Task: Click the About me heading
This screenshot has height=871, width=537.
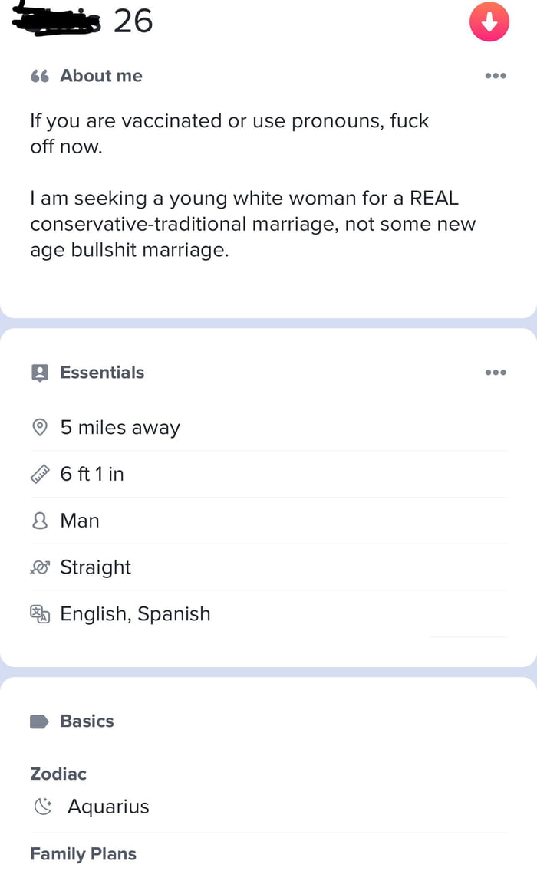Action: [x=101, y=76]
